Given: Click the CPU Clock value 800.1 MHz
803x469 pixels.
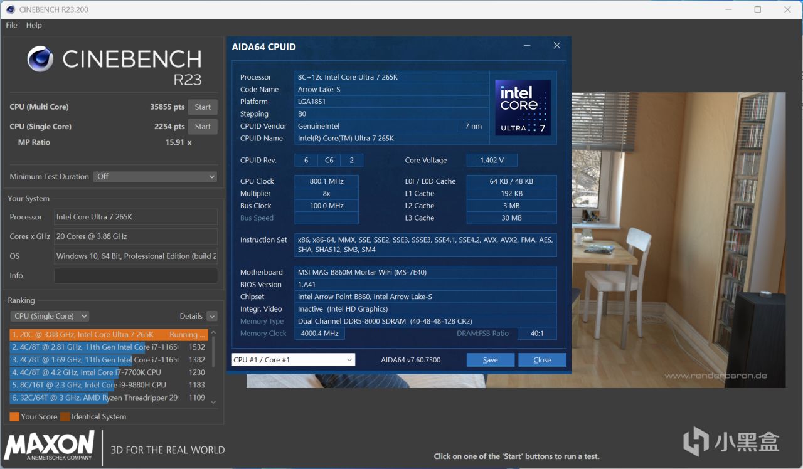Looking at the screenshot, I should pyautogui.click(x=326, y=181).
